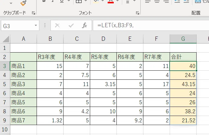Click the formula bar LET formula text
The height and width of the screenshot is (135, 209).
pyautogui.click(x=116, y=25)
